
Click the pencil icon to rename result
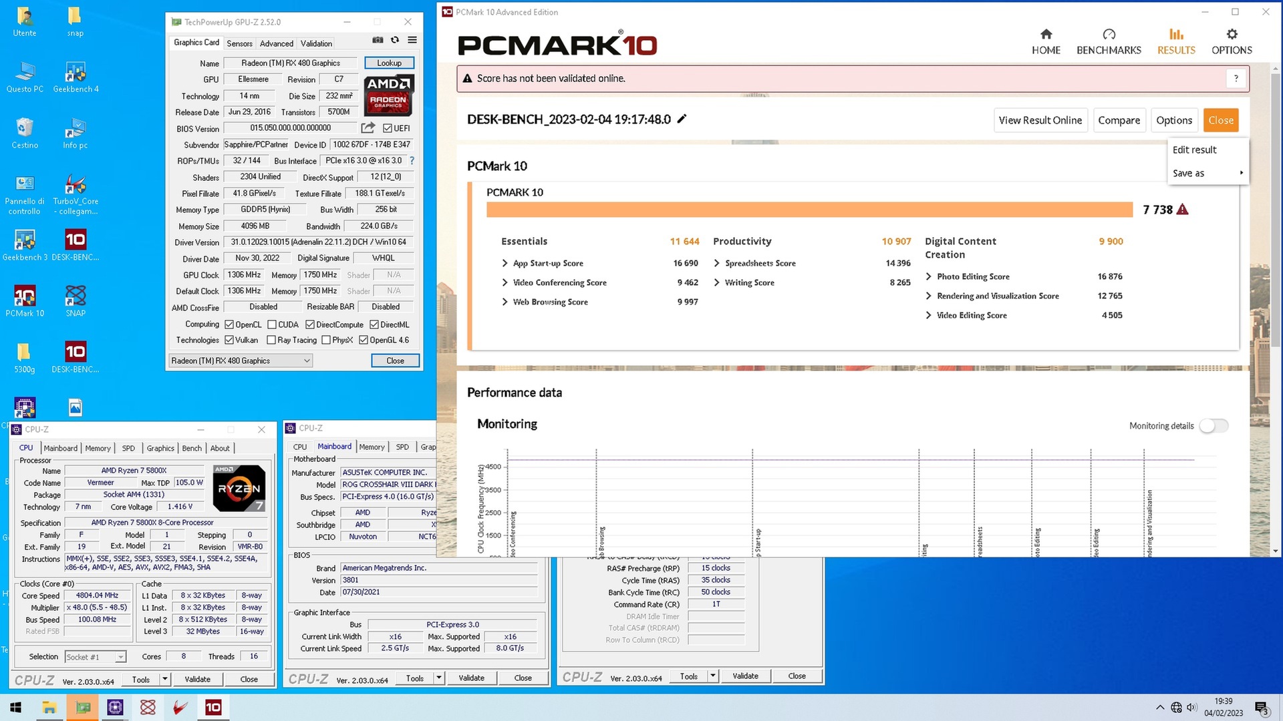coord(682,119)
